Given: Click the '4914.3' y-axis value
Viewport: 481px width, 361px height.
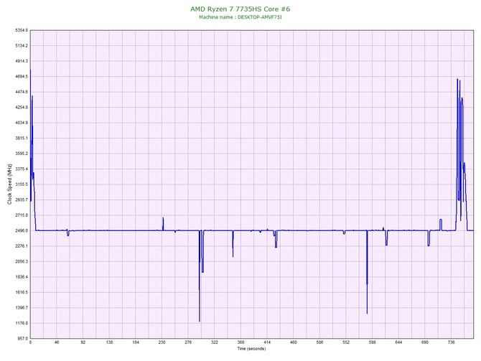Looking at the screenshot, I should [22, 61].
